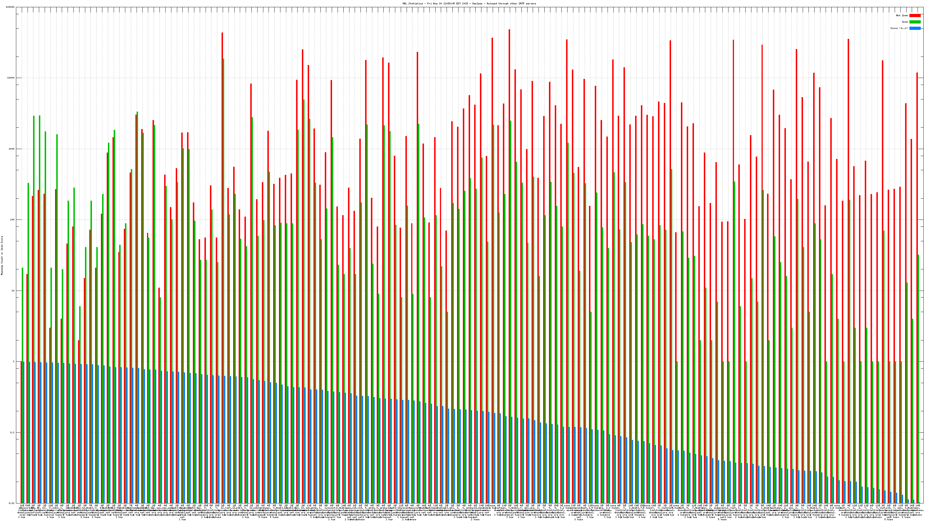
Task: Click the 100000 y-axis tick label
Action: click(10, 7)
